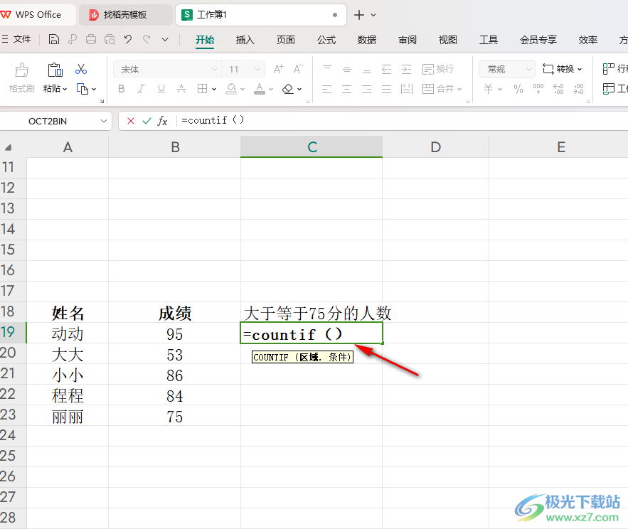Screen dimensions: 628x529
Task: Open the 文件 menu
Action: coord(16,39)
